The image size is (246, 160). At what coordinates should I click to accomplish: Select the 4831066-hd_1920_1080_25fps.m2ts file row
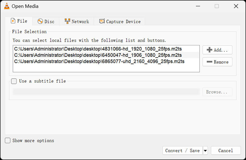coord(106,49)
